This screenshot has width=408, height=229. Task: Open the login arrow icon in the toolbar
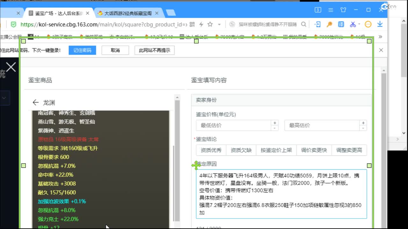coord(317,24)
